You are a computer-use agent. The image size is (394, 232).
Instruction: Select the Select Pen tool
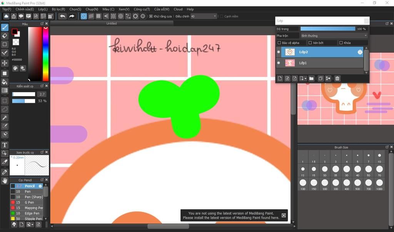pos(5,126)
